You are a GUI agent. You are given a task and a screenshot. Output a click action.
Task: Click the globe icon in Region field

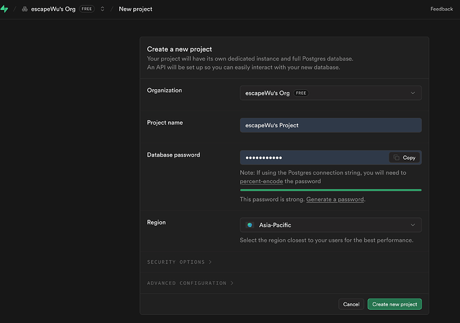pyautogui.click(x=249, y=225)
